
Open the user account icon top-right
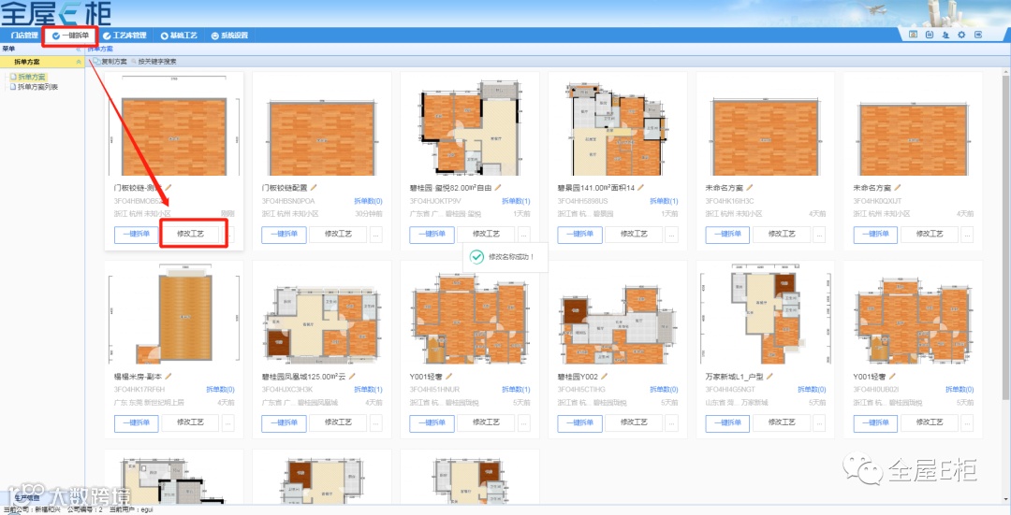(945, 35)
